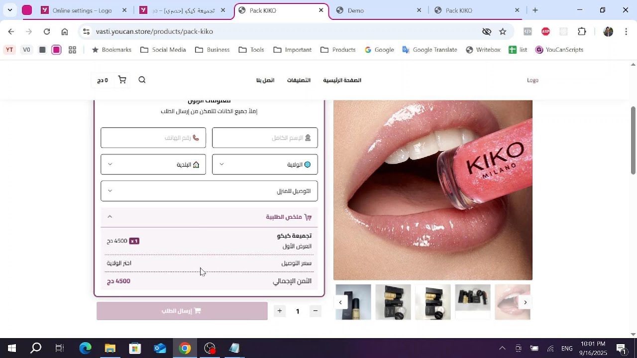The width and height of the screenshot is (637, 358).
Task: Switch to the تجميعة كيكو browser tab
Action: click(x=183, y=10)
